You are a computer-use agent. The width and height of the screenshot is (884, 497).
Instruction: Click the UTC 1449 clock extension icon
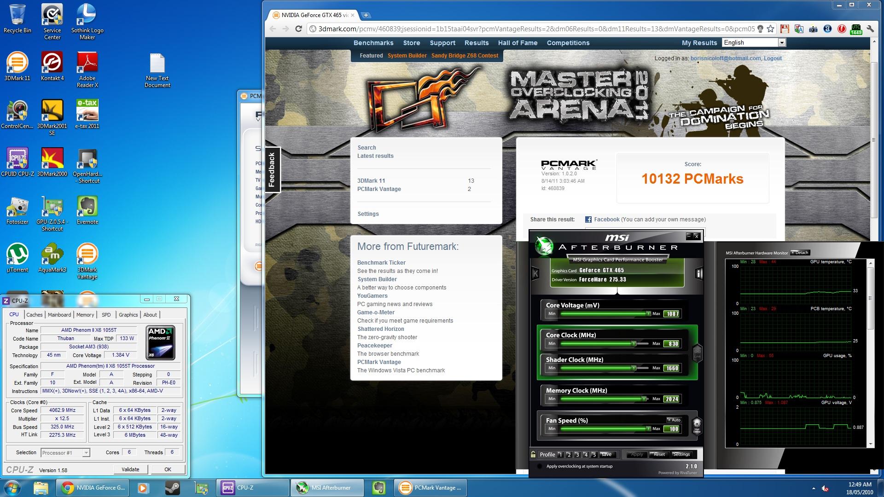pos(856,29)
